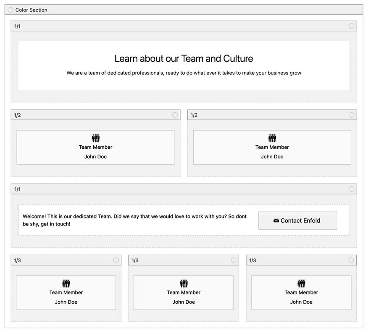Toggle the circle on the right 1/2 column header
This screenshot has height=336, width=368.
coord(351,115)
